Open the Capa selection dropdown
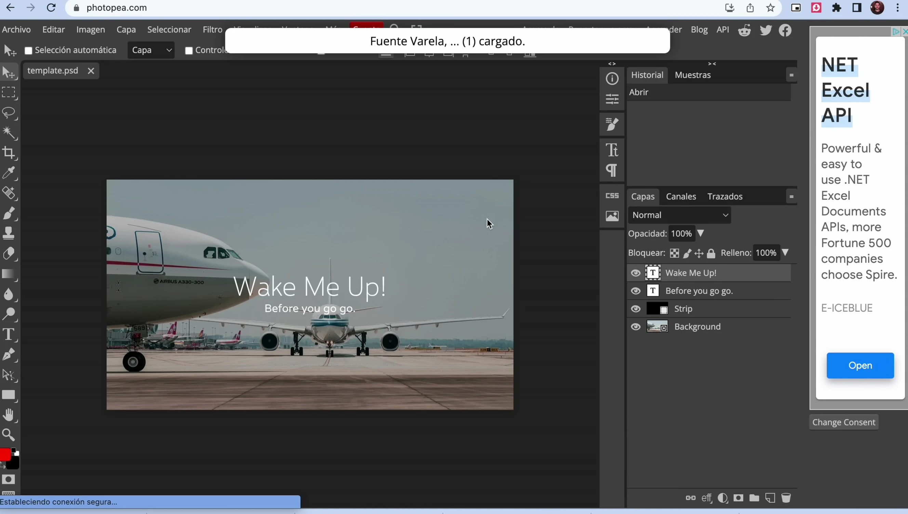The height and width of the screenshot is (514, 908). click(x=151, y=50)
